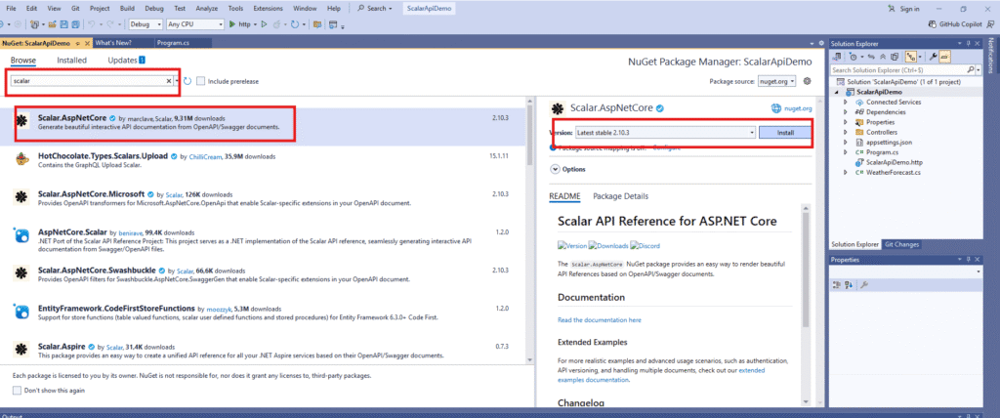Click the HotChocolate.Types.Scalars.Upload package icon
The width and height of the screenshot is (1000, 418).
[x=22, y=159]
